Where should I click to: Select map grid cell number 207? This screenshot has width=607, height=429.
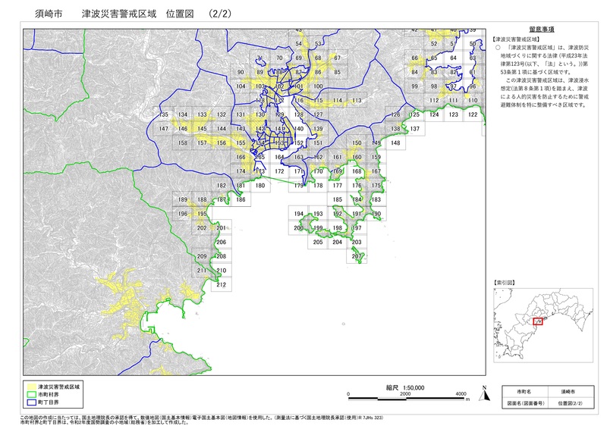tap(356, 256)
